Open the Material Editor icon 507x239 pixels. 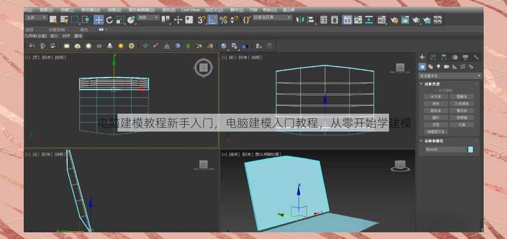click(382, 20)
